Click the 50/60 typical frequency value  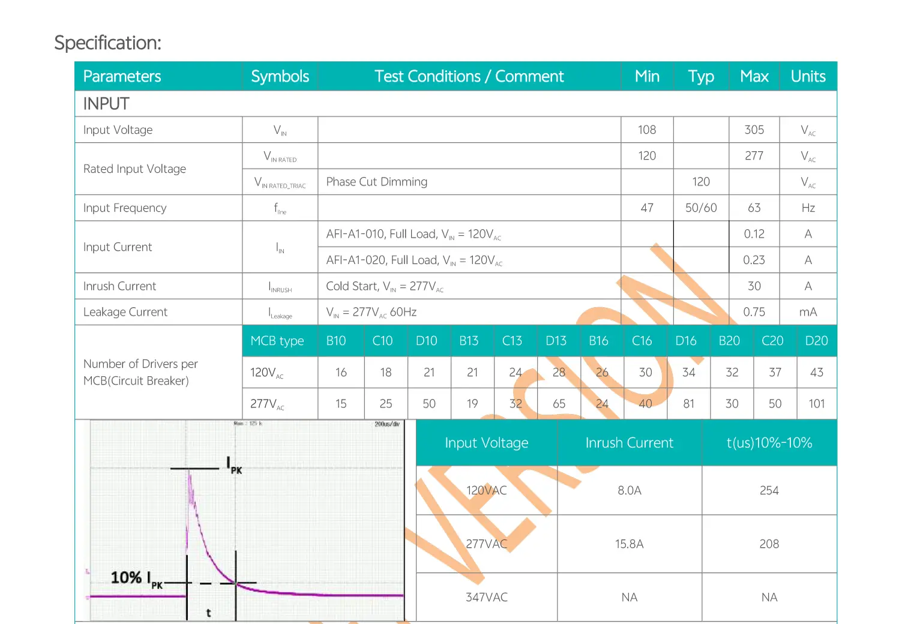(701, 208)
